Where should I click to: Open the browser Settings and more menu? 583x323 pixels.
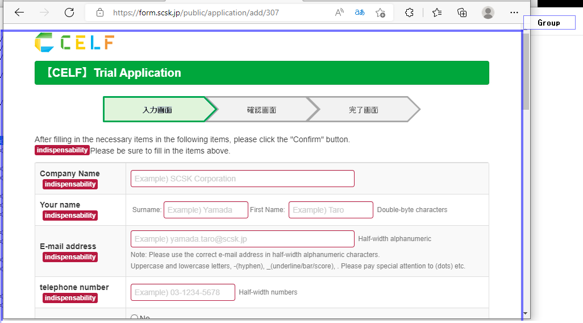[x=514, y=13]
